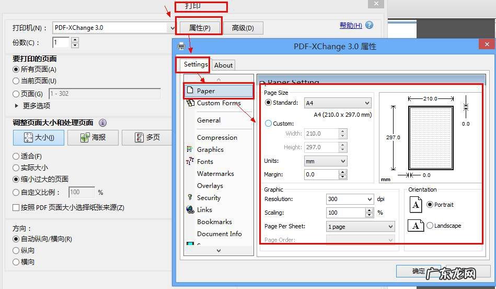Viewport: 496px width, 289px height.
Task: Close the PDF-XChange 3.0 properties dialog
Action: tap(487, 44)
